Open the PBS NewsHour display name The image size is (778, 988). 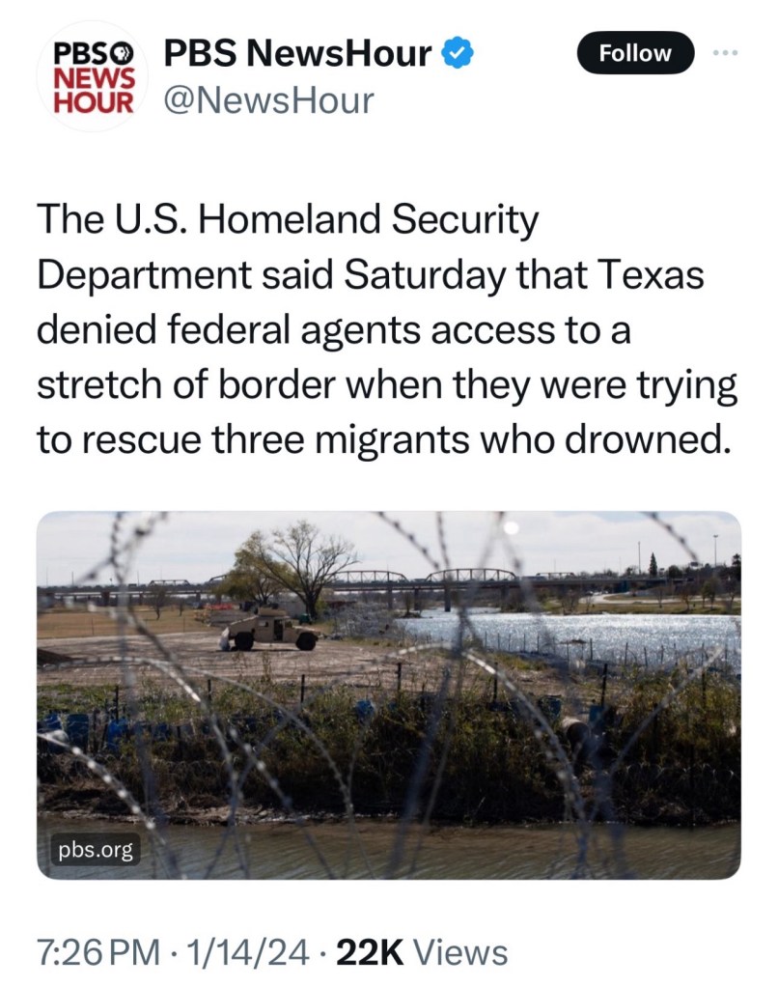(297, 53)
